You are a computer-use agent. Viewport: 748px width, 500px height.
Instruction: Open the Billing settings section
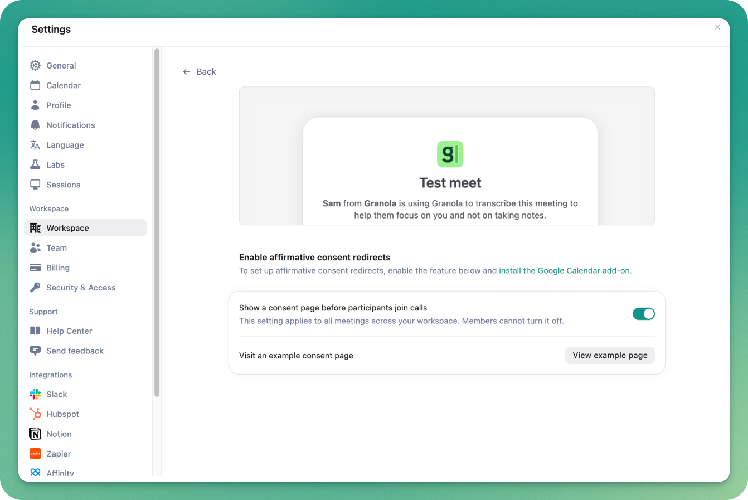coord(58,268)
